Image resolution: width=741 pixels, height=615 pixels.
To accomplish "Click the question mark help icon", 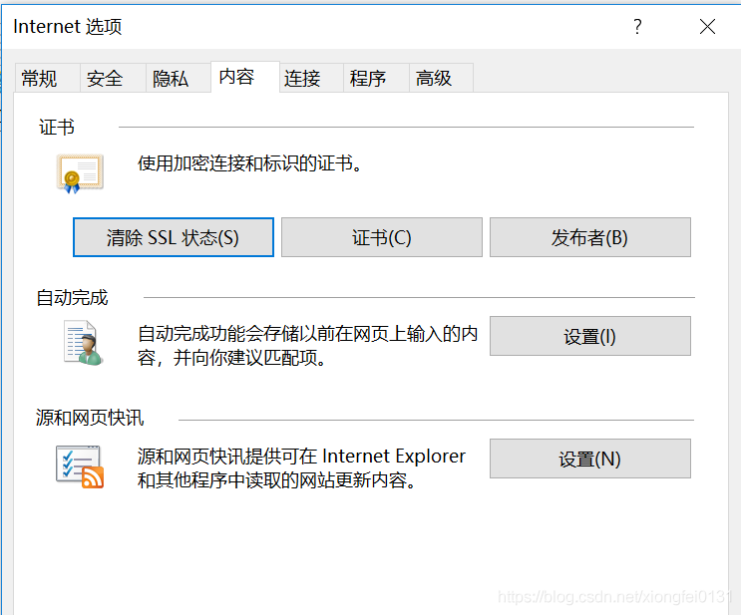I will (637, 27).
